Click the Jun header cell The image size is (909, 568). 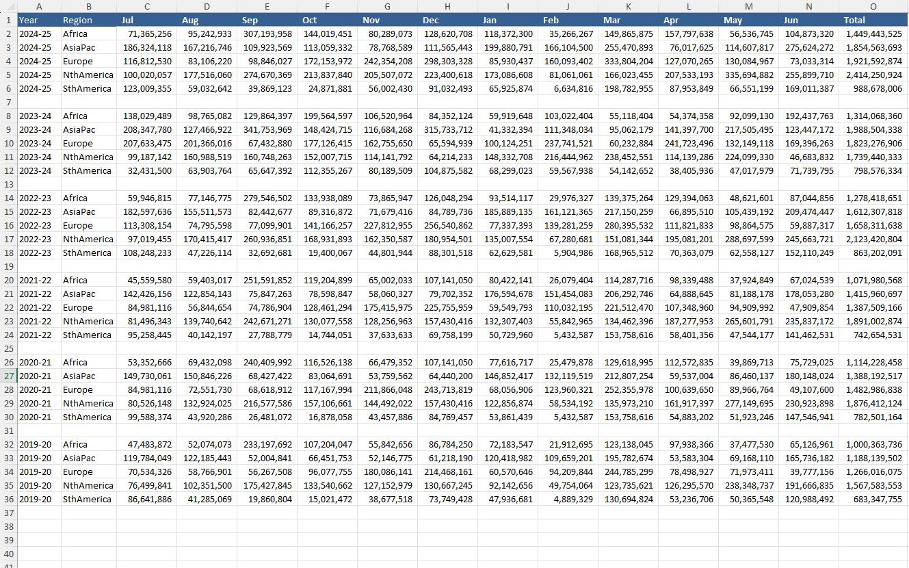808,20
